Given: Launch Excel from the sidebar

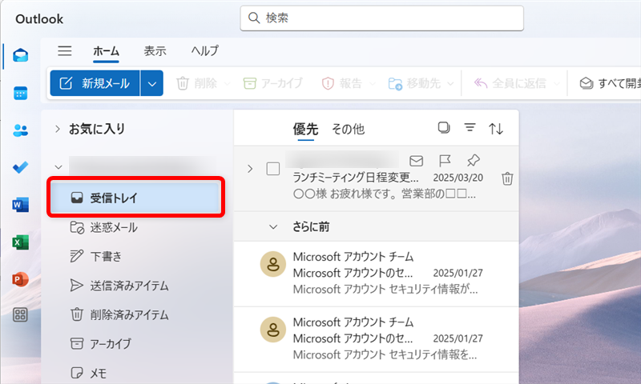Looking at the screenshot, I should pos(20,242).
